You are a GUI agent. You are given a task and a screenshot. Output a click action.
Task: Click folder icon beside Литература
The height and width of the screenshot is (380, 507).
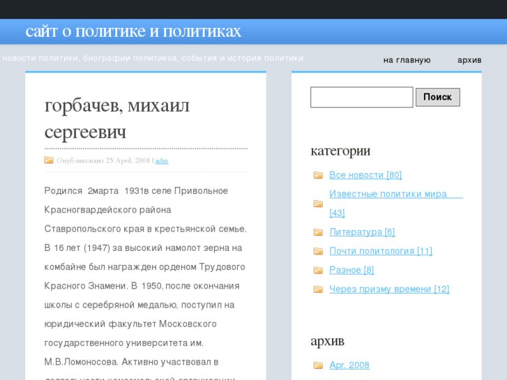[x=318, y=232]
